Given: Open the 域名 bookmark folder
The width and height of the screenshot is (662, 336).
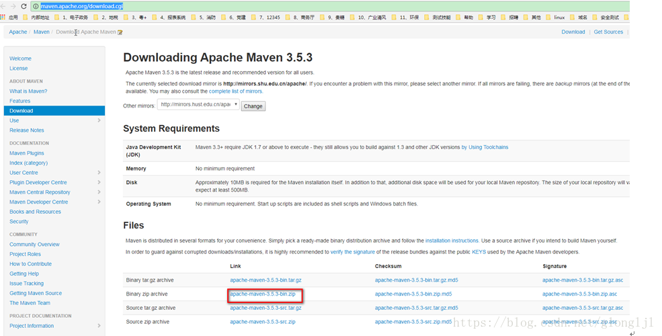Looking at the screenshot, I should (x=579, y=17).
